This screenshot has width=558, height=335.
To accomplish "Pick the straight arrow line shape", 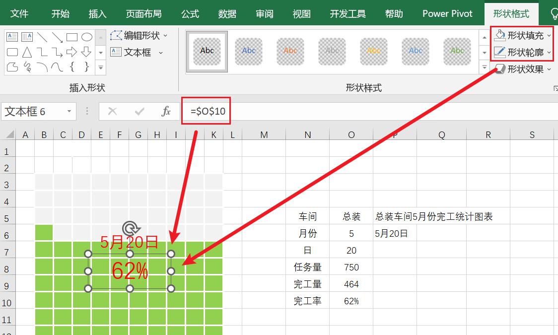I will [x=57, y=37].
